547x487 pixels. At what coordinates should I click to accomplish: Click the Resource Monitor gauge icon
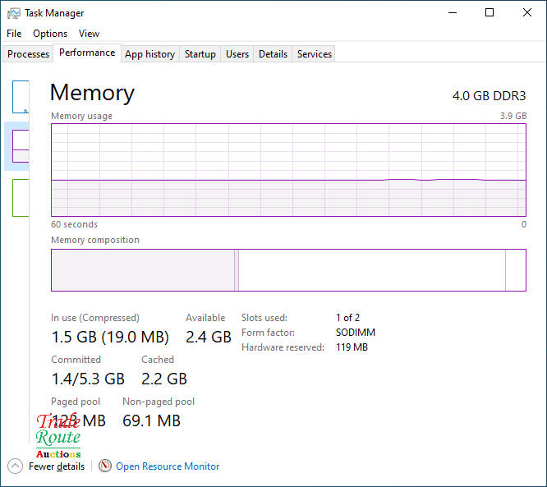(x=104, y=466)
